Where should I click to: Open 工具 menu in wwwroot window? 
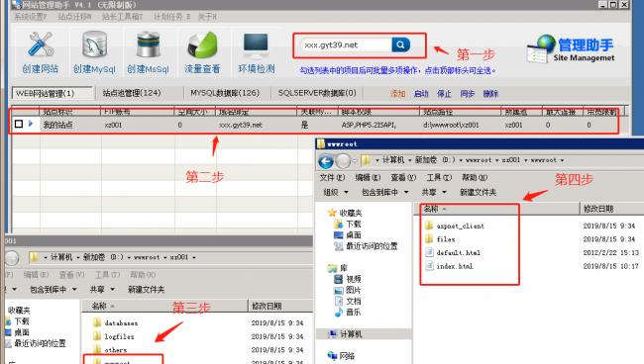pyautogui.click(x=439, y=177)
